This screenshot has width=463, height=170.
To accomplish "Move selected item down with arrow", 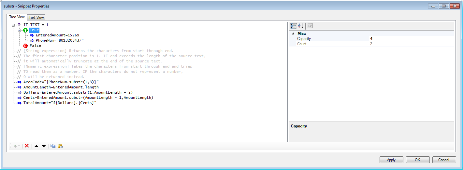I will click(x=44, y=146).
